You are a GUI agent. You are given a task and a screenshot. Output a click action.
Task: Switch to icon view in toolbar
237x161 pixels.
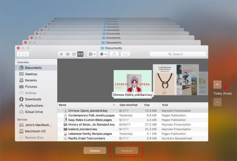[x=61, y=54]
